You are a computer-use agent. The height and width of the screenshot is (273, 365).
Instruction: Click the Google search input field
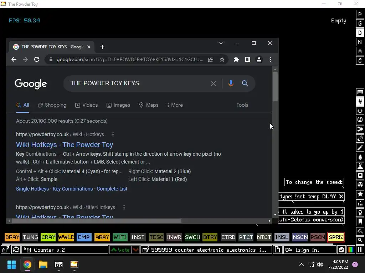click(139, 83)
